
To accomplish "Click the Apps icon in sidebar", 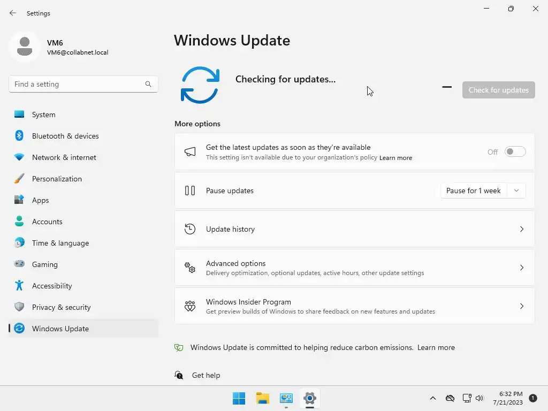I will pyautogui.click(x=19, y=200).
